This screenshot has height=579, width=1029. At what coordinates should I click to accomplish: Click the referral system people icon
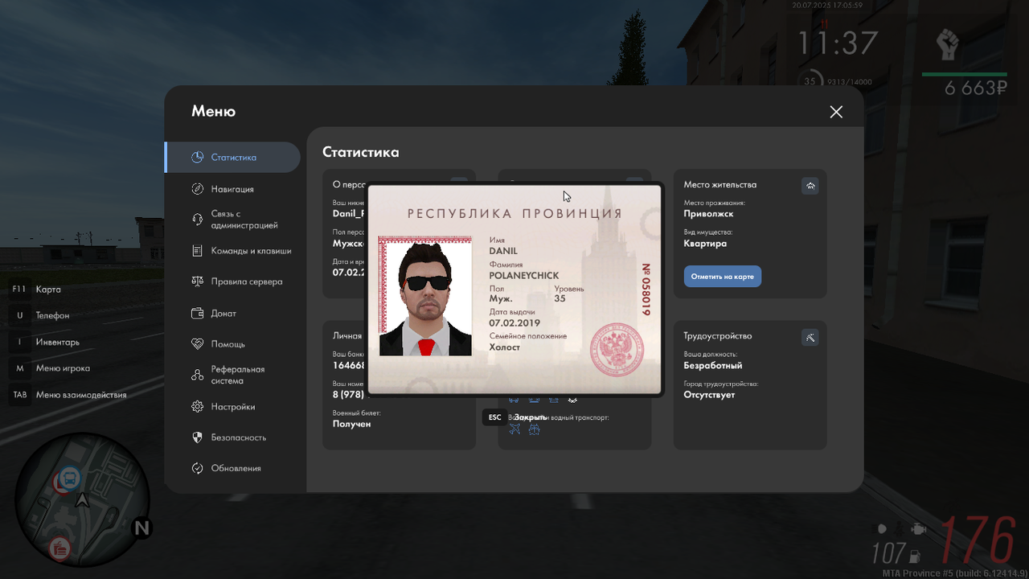coord(197,375)
